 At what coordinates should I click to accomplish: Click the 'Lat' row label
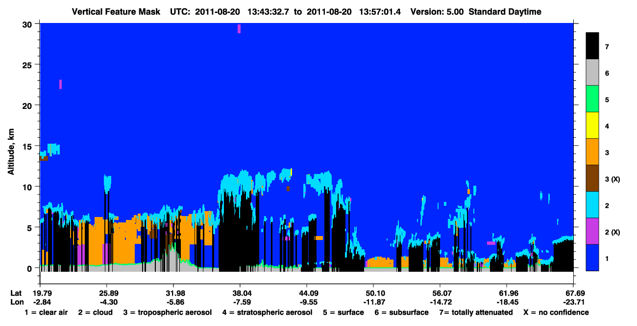(x=16, y=293)
